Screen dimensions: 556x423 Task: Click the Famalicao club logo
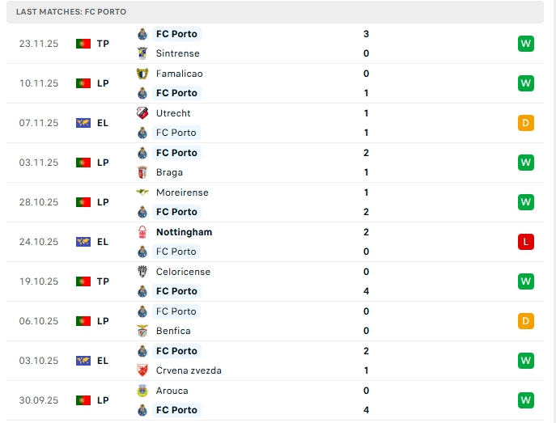142,74
